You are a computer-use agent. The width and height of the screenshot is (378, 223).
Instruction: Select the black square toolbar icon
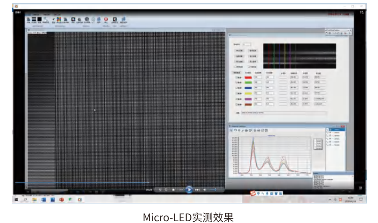coord(39,19)
